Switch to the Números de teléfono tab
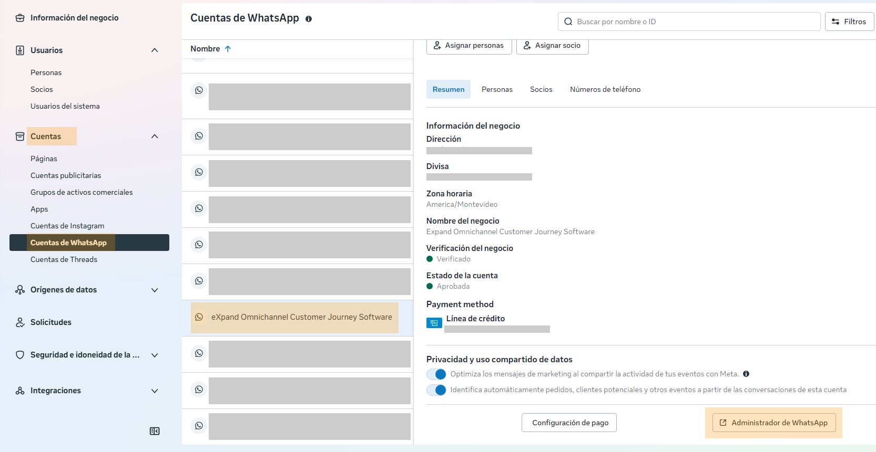The width and height of the screenshot is (876, 452). [x=605, y=90]
